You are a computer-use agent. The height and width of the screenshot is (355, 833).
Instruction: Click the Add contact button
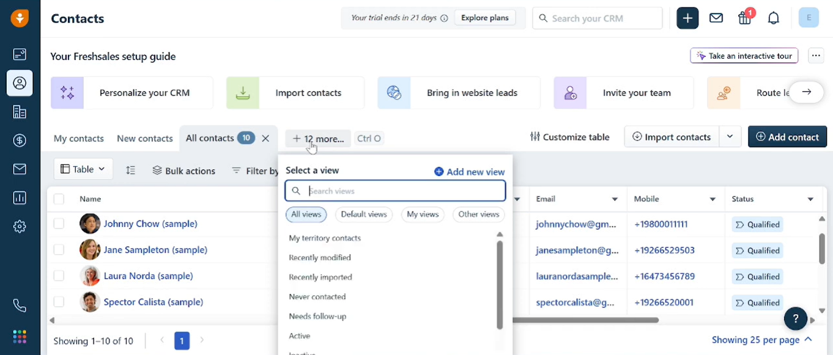click(x=787, y=137)
